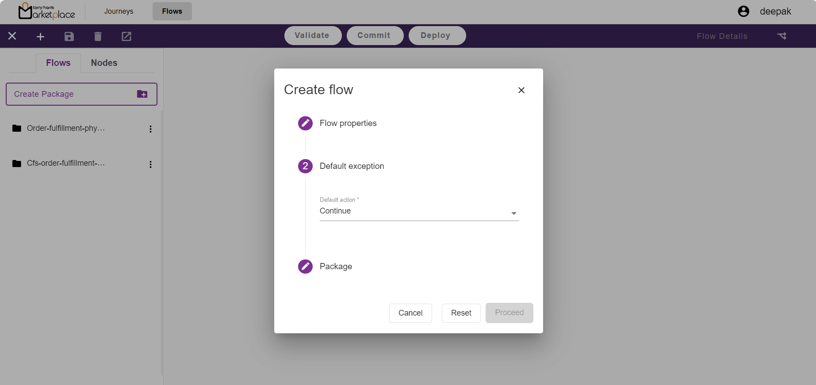Image resolution: width=816 pixels, height=385 pixels.
Task: Click the new folder icon in Create Package
Action: pos(142,94)
